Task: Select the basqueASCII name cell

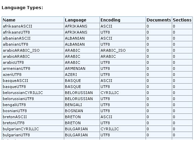Action: pos(33,81)
